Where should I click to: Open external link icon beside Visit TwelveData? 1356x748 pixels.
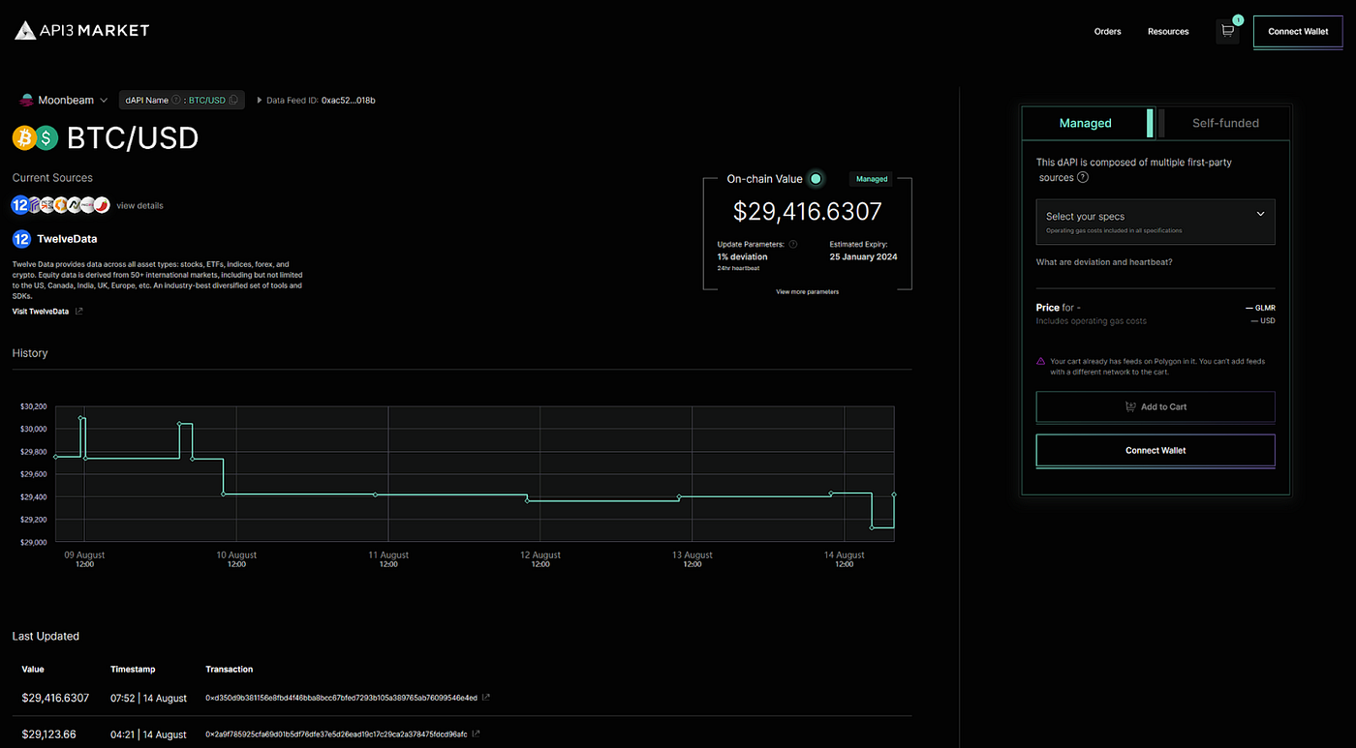click(79, 312)
